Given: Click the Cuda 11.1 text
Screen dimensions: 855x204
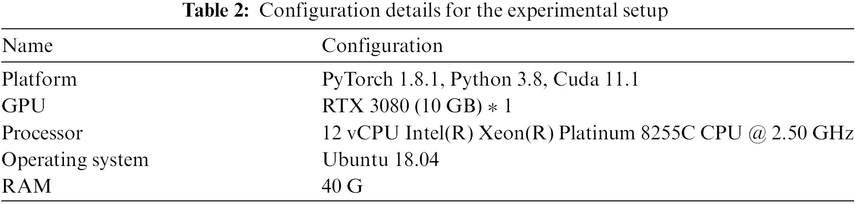Looking at the screenshot, I should coord(596,80).
